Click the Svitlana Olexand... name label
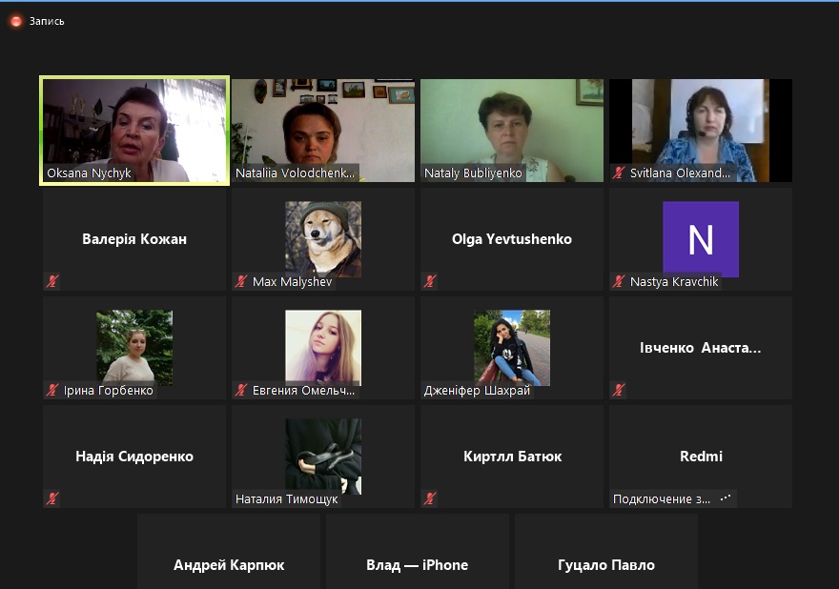Image resolution: width=839 pixels, height=589 pixels. click(680, 173)
